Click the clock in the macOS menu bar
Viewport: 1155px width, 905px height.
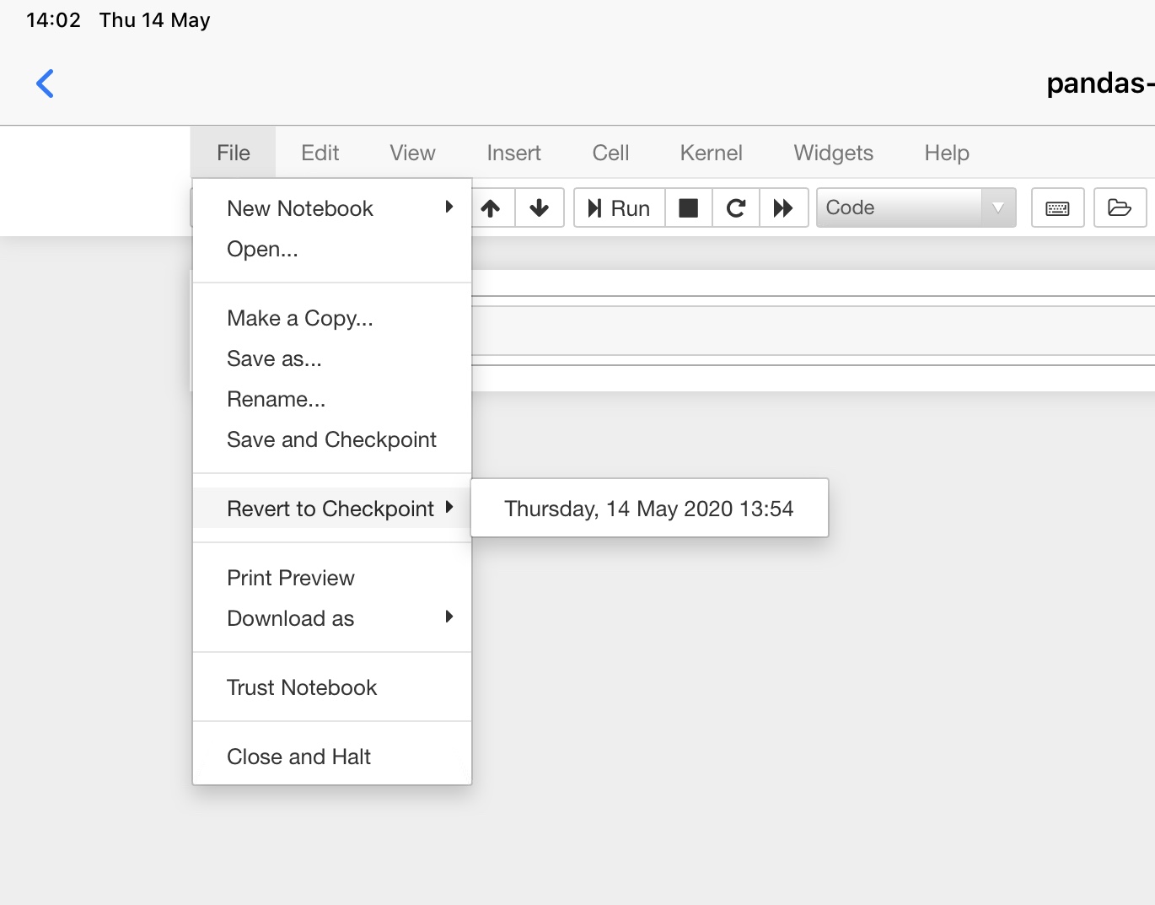tap(52, 19)
